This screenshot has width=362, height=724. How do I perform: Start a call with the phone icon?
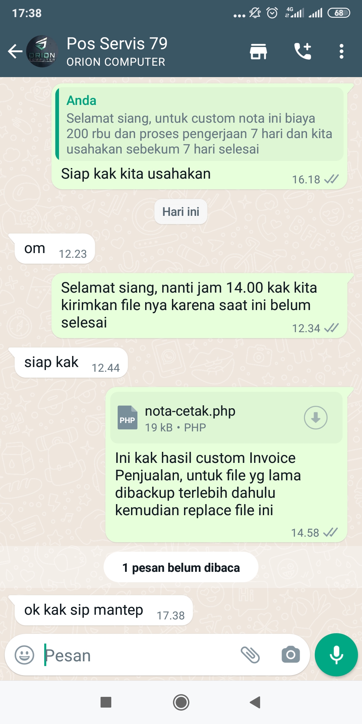coord(303,51)
